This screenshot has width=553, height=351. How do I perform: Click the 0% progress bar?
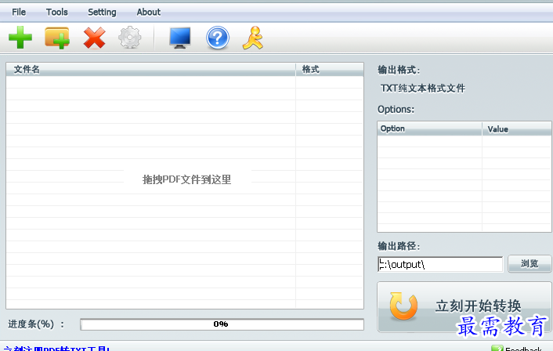(222, 324)
